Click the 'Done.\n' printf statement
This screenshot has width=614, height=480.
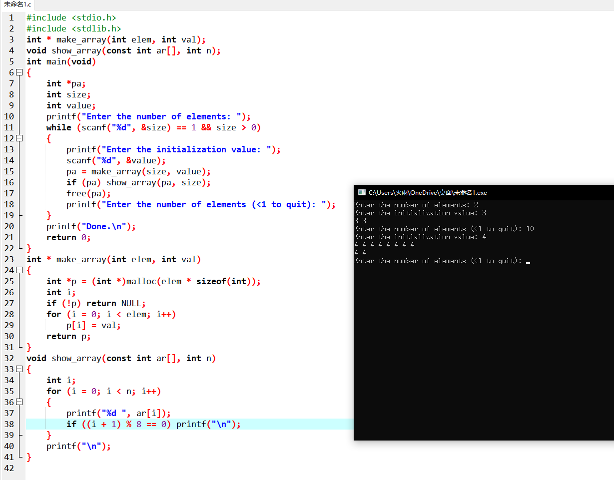point(91,226)
